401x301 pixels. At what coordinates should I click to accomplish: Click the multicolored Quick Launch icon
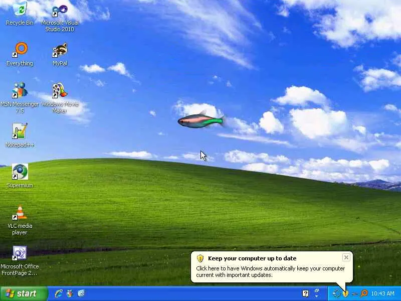pyautogui.click(x=70, y=293)
